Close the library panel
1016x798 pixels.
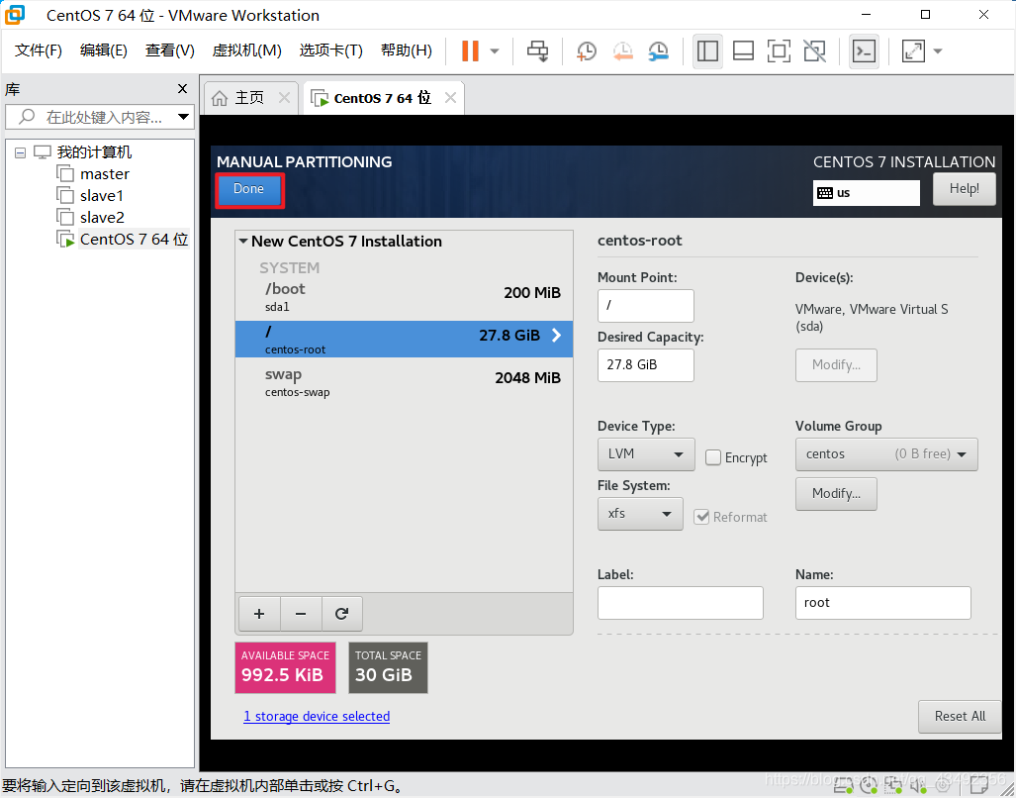(x=183, y=89)
